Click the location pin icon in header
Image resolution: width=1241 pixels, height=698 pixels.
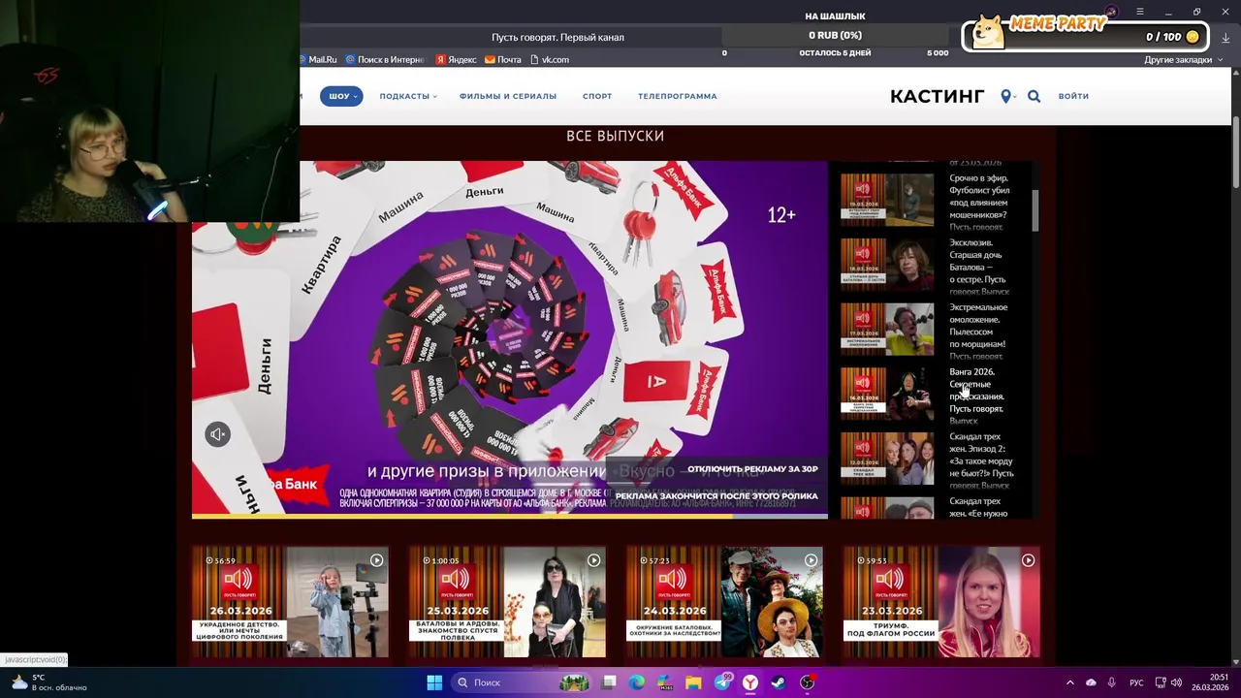[1005, 96]
